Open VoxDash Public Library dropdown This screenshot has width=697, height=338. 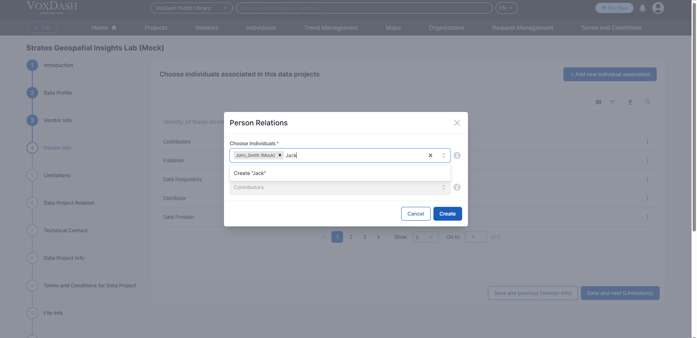(x=191, y=8)
